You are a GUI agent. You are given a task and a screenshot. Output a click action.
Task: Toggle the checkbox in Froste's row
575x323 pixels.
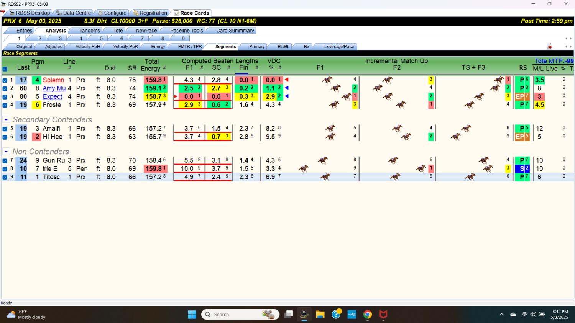(x=5, y=105)
